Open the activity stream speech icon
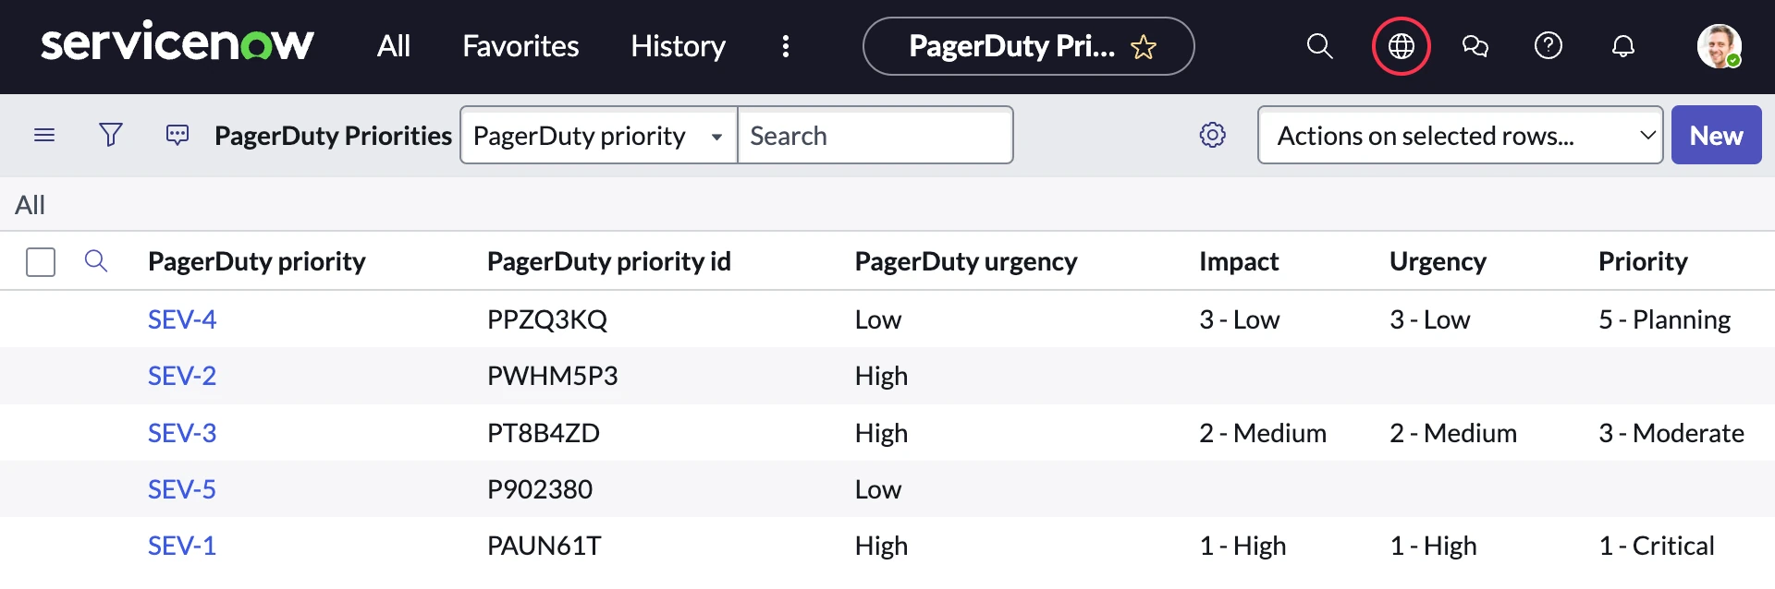This screenshot has width=1775, height=589. 177,136
